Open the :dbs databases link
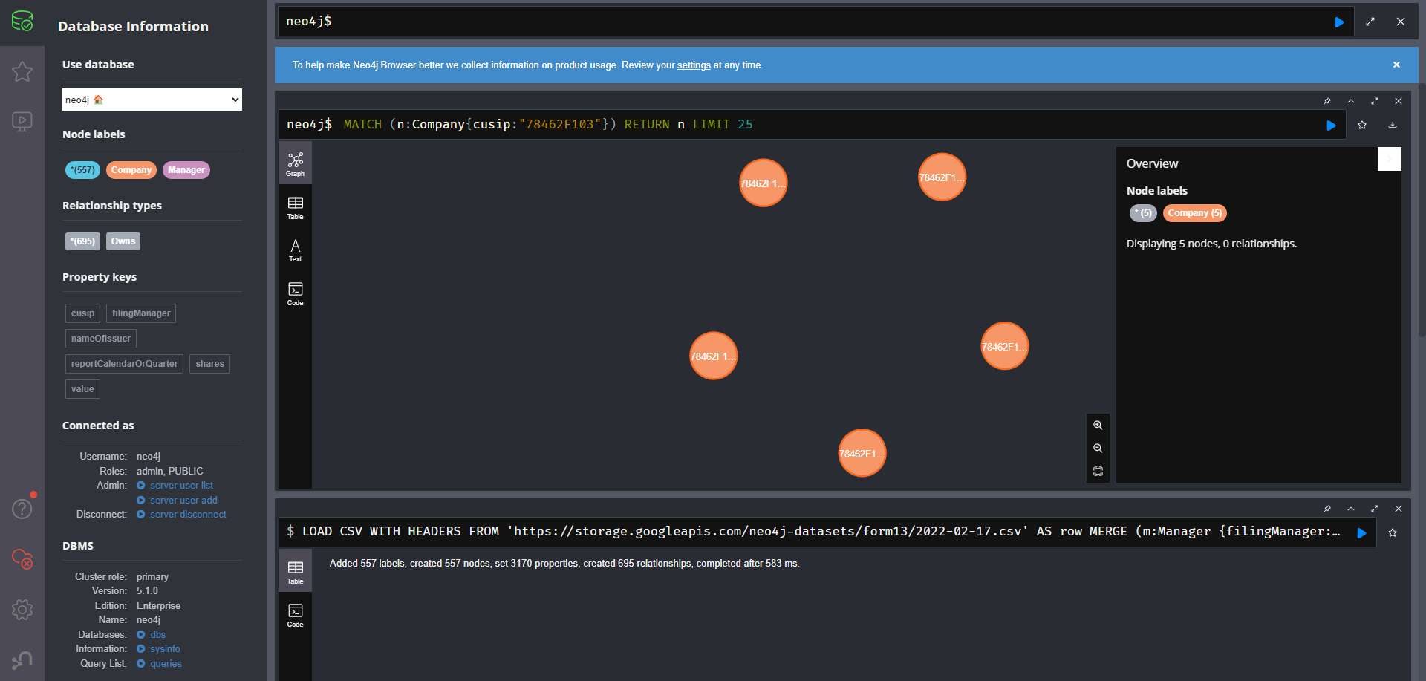 [x=152, y=635]
